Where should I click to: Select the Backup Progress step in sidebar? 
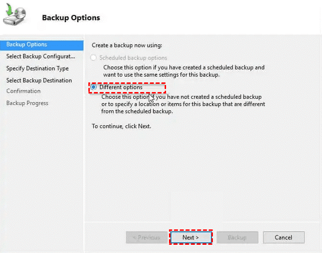28,103
